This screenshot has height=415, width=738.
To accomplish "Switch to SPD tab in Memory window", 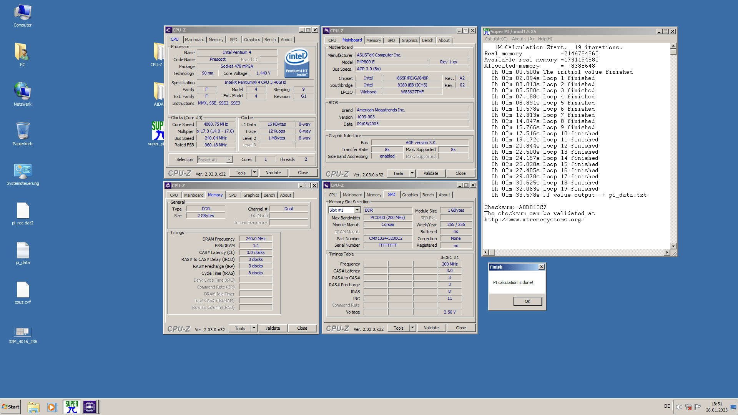I will click(233, 195).
